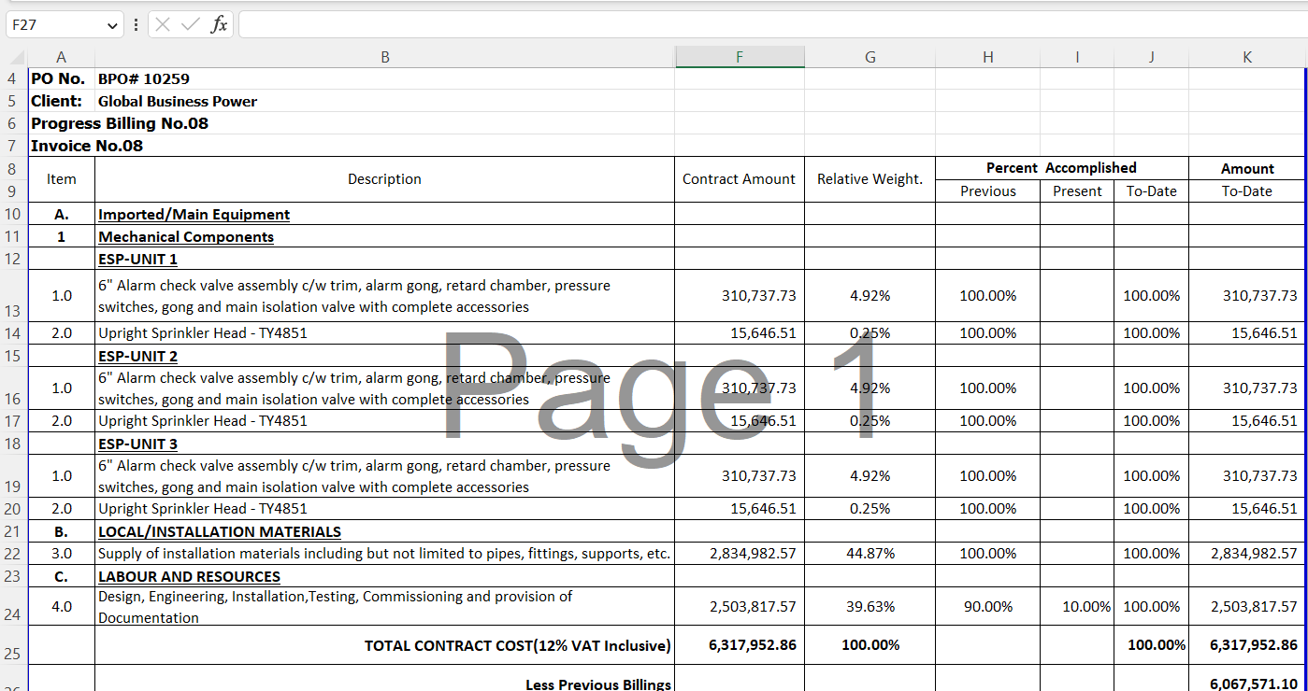Click the "Invoice No.08" cell
1308x691 pixels.
[87, 146]
